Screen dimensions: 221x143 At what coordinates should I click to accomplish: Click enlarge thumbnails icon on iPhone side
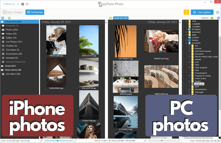pyautogui.click(x=75, y=140)
